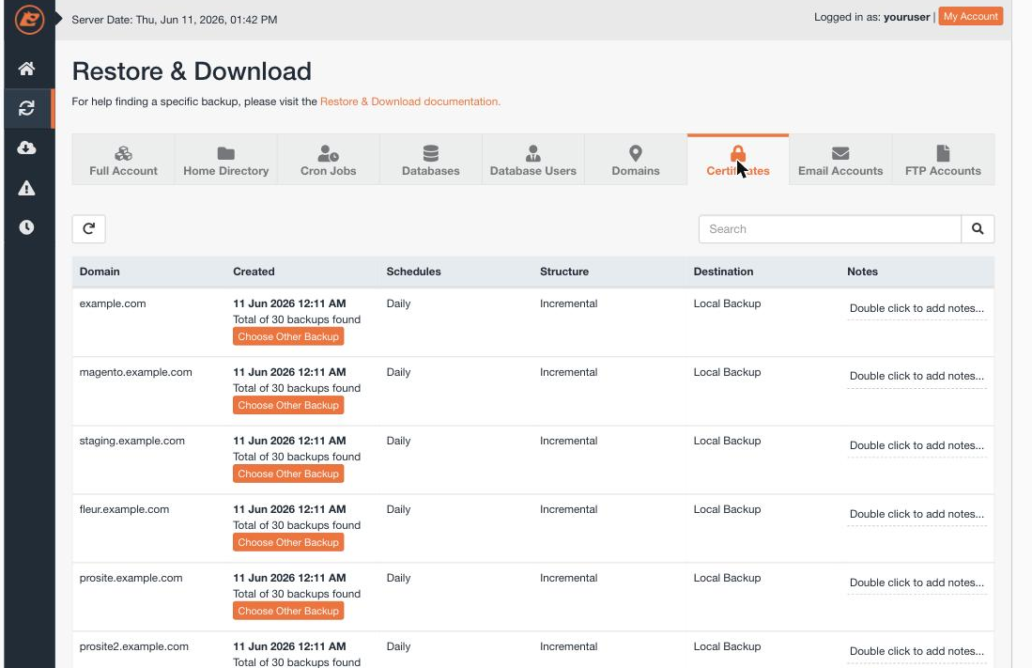Open the Restore & Download documentation link
The width and height of the screenshot is (1032, 668).
410,101
